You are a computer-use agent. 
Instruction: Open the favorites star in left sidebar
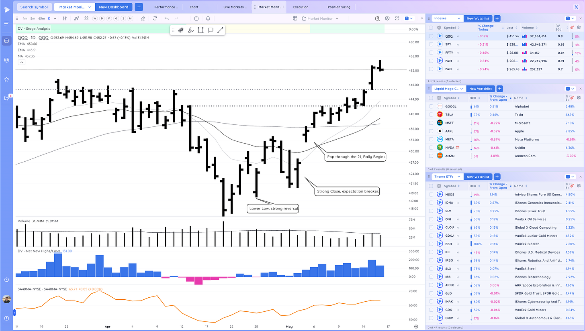coord(6,79)
